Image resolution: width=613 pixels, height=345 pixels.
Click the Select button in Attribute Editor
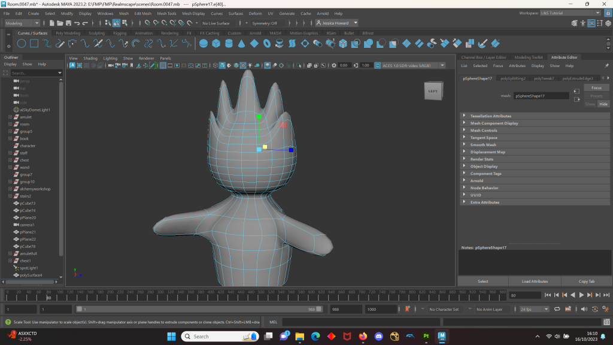pos(483,282)
